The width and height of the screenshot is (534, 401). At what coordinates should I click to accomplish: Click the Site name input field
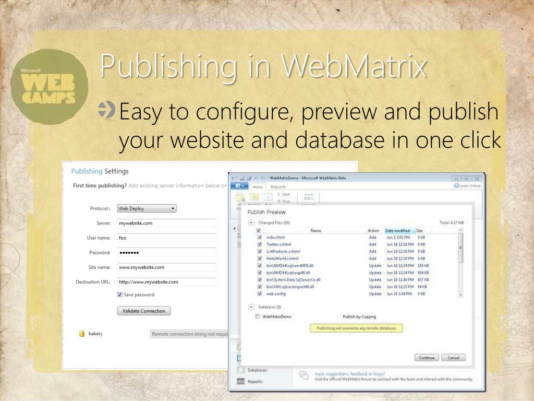(x=166, y=267)
